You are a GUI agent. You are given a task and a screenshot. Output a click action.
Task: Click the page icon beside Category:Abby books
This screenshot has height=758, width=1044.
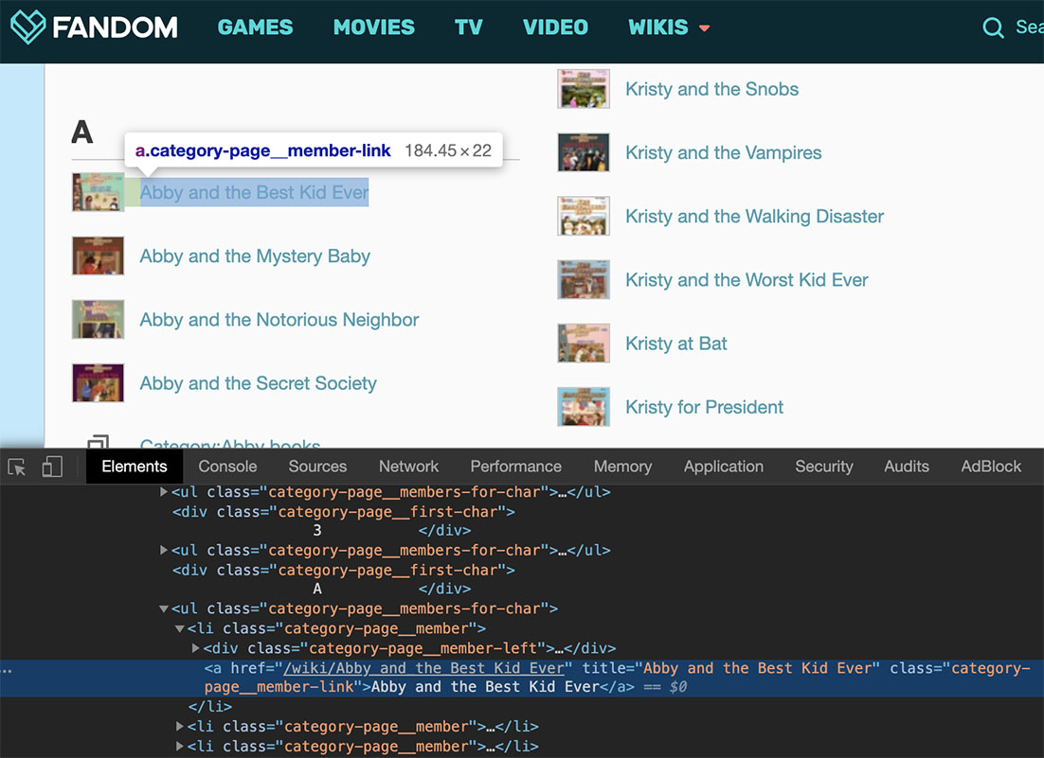point(98,443)
